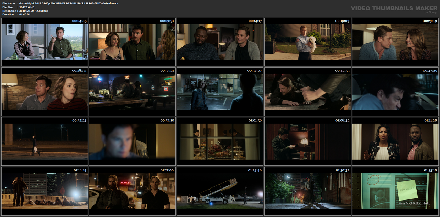Click the VIDEO THUMBNAILS MAKER title text
Image resolution: width=440 pixels, height=217 pixels.
click(394, 8)
